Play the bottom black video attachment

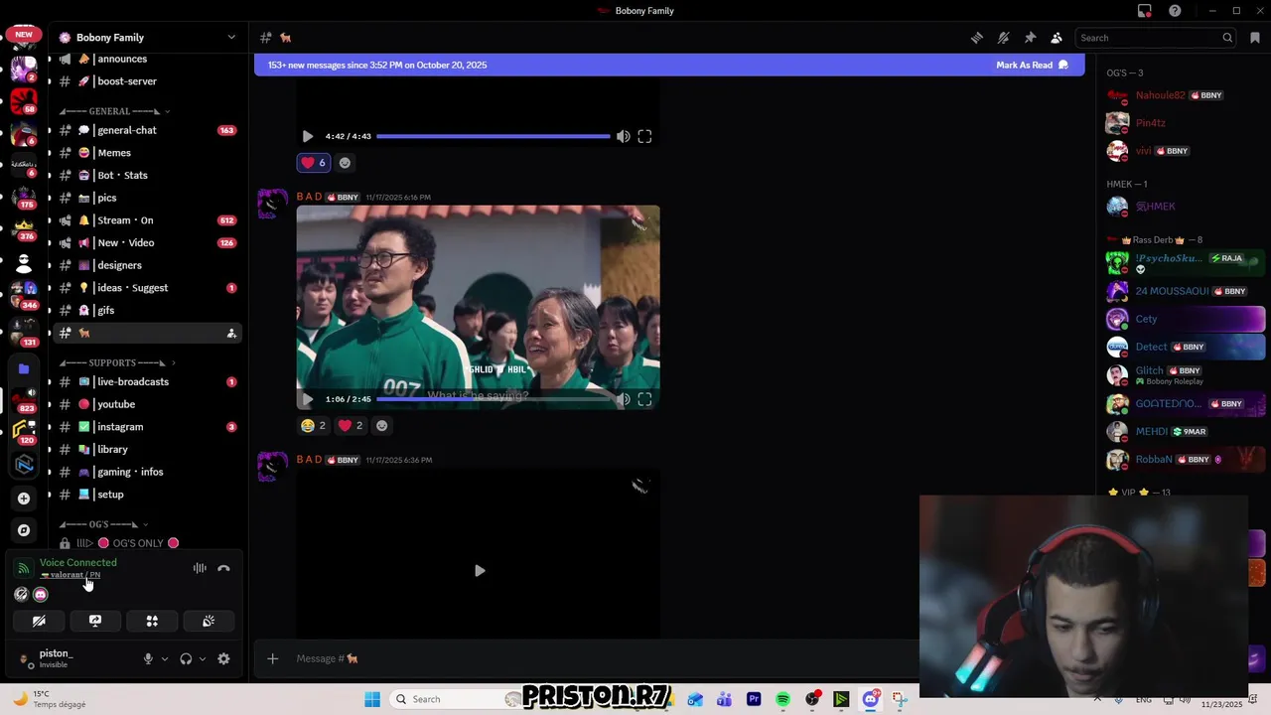point(479,571)
